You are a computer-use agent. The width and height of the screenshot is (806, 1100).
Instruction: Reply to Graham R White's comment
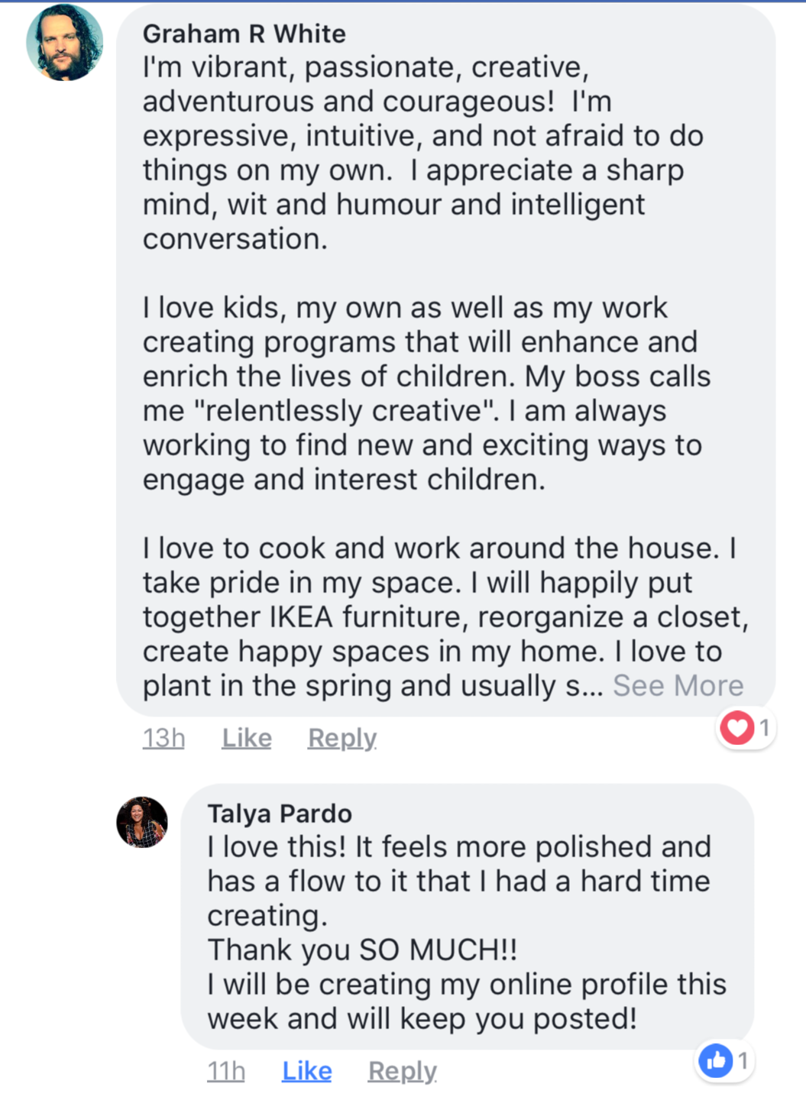coord(341,738)
